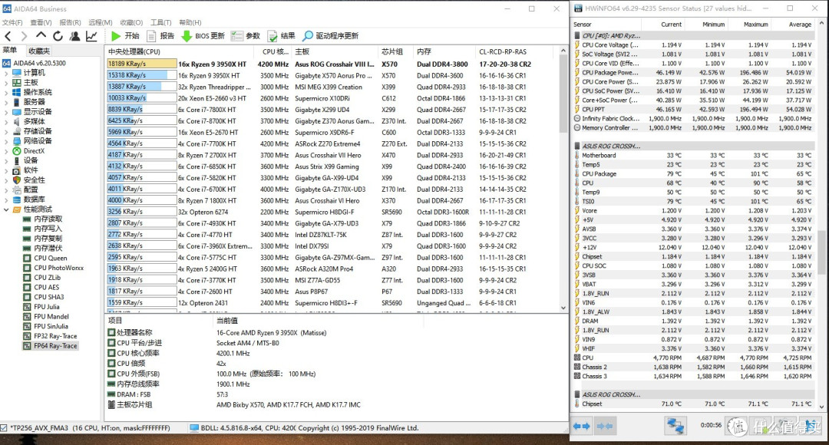Image resolution: width=829 pixels, height=445 pixels.
Task: Sort by 中央处理器(CPU) column header
Action: coord(181,52)
